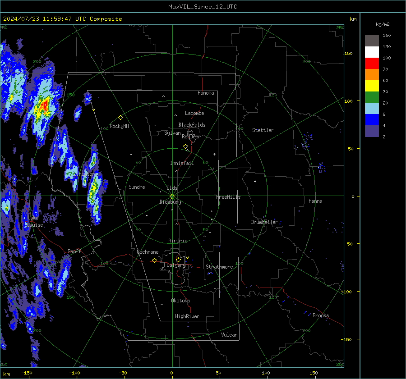Screen dimensions: 406x379
Task: Click the Stettler town label
Action: 263,130
